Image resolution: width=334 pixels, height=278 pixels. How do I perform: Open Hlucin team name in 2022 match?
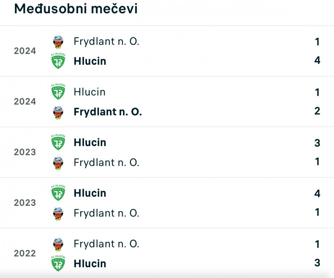[90, 264]
